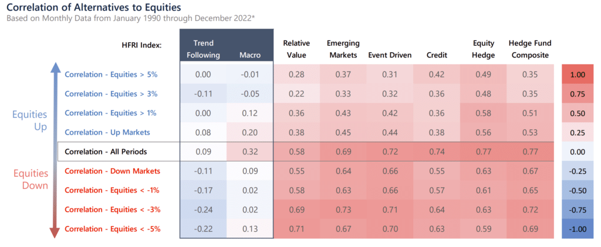Click the Emerging Markets column header
Viewport: 601px width, 247px height.
[x=343, y=49]
